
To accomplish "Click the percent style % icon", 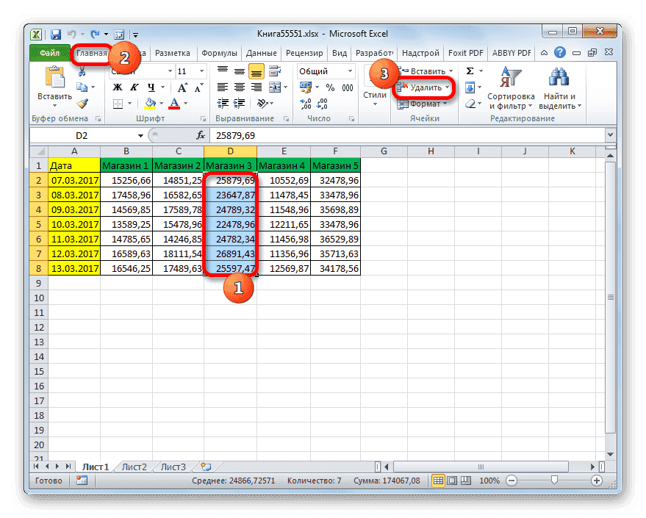I will [331, 87].
